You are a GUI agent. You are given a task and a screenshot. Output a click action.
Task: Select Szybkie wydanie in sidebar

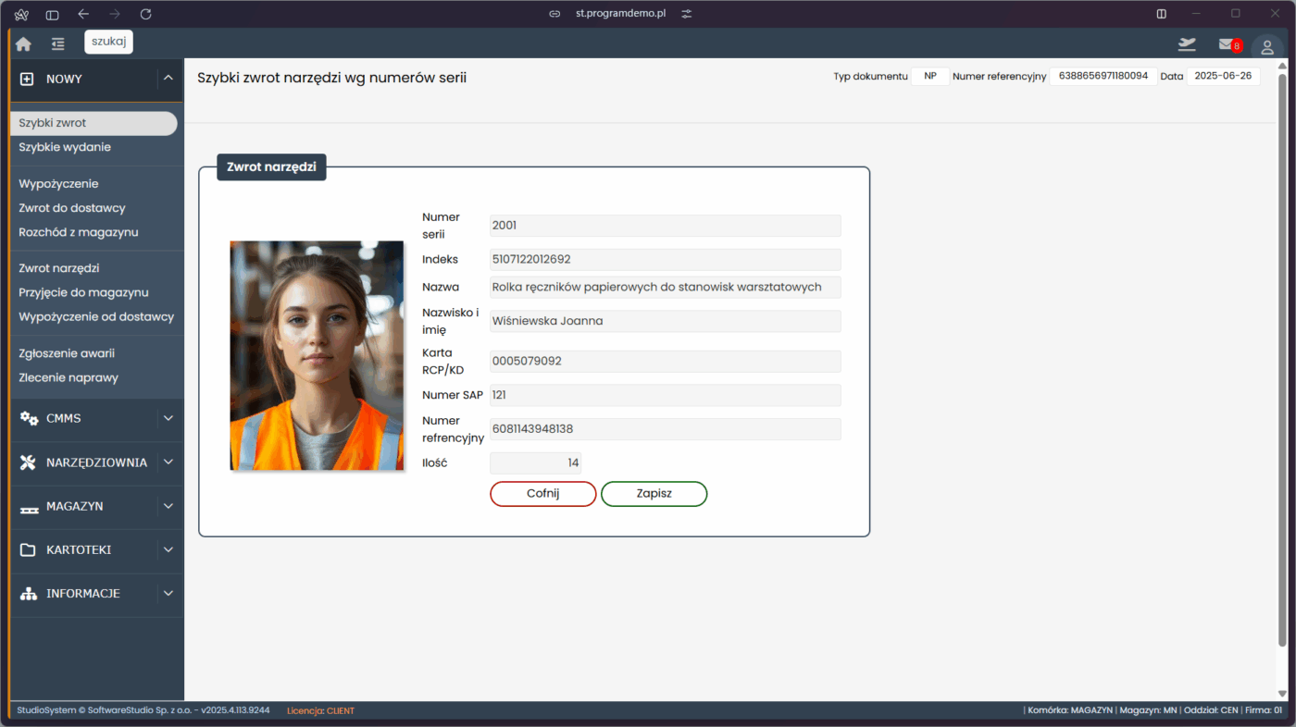click(x=65, y=147)
